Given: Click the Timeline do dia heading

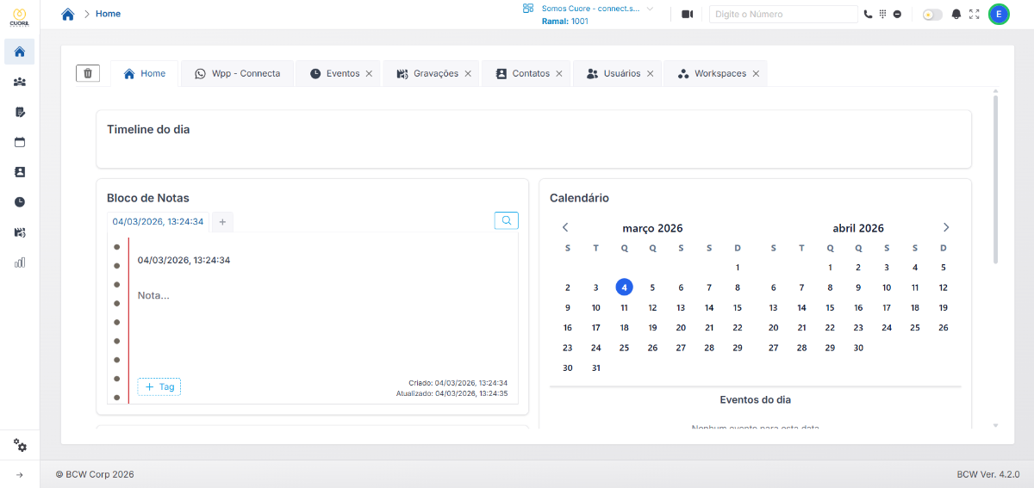Looking at the screenshot, I should point(148,129).
